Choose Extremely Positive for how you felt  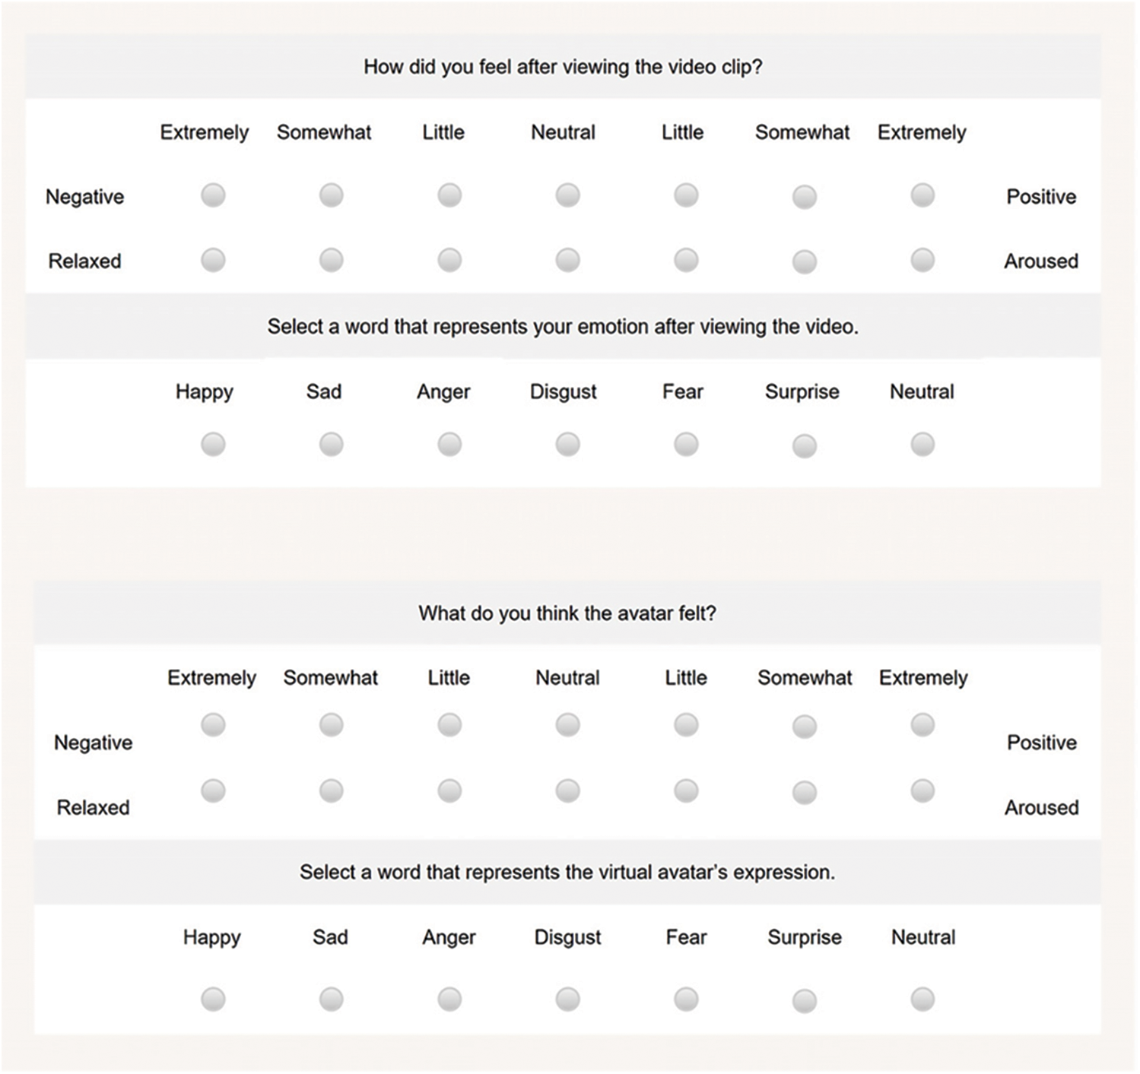922,195
